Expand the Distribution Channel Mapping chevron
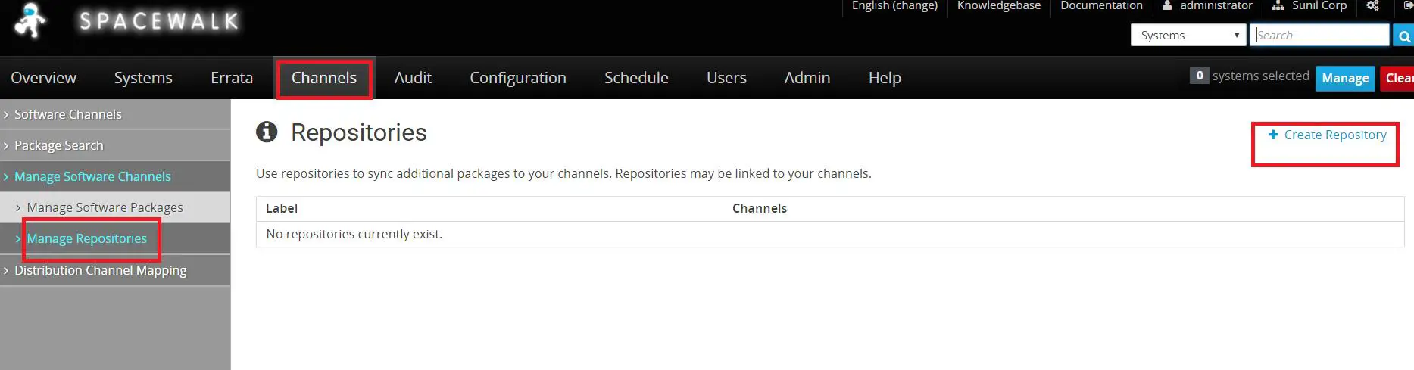 point(6,271)
